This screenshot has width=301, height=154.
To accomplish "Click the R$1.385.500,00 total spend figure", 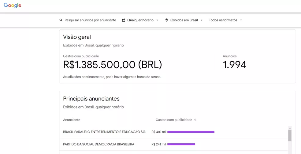I will point(112,64).
